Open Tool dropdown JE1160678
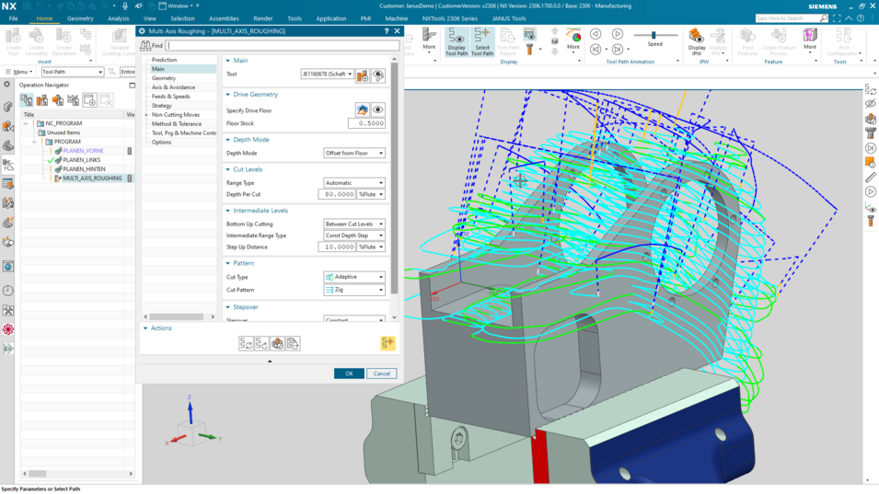 328,74
